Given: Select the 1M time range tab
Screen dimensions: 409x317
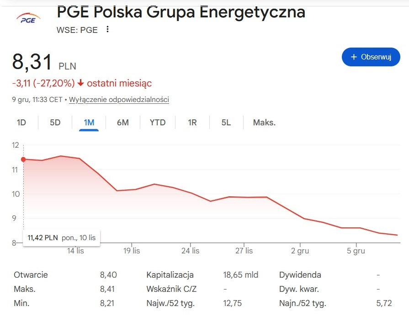Looking at the screenshot, I should (x=89, y=123).
